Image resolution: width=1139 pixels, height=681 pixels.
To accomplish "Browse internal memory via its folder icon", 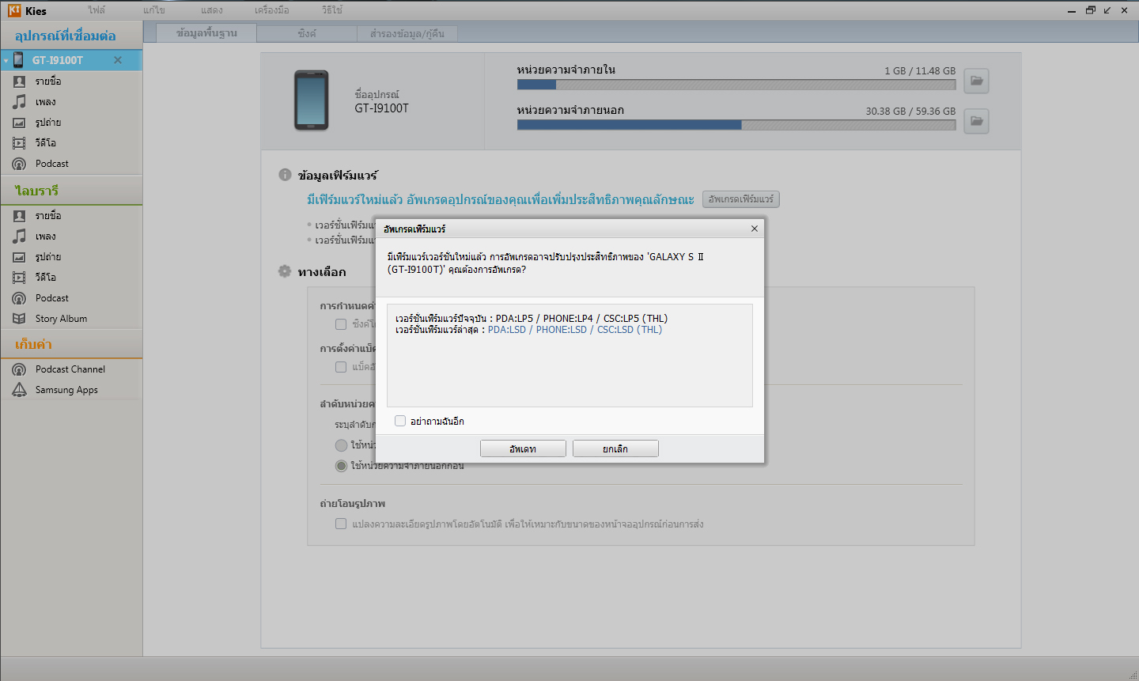I will (x=977, y=81).
